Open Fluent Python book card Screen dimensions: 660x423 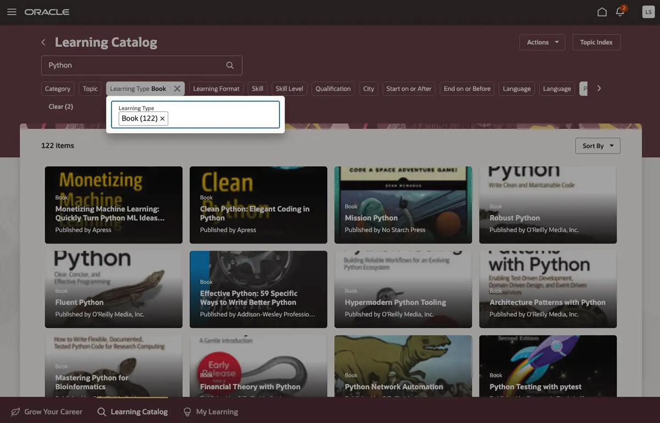(x=113, y=289)
